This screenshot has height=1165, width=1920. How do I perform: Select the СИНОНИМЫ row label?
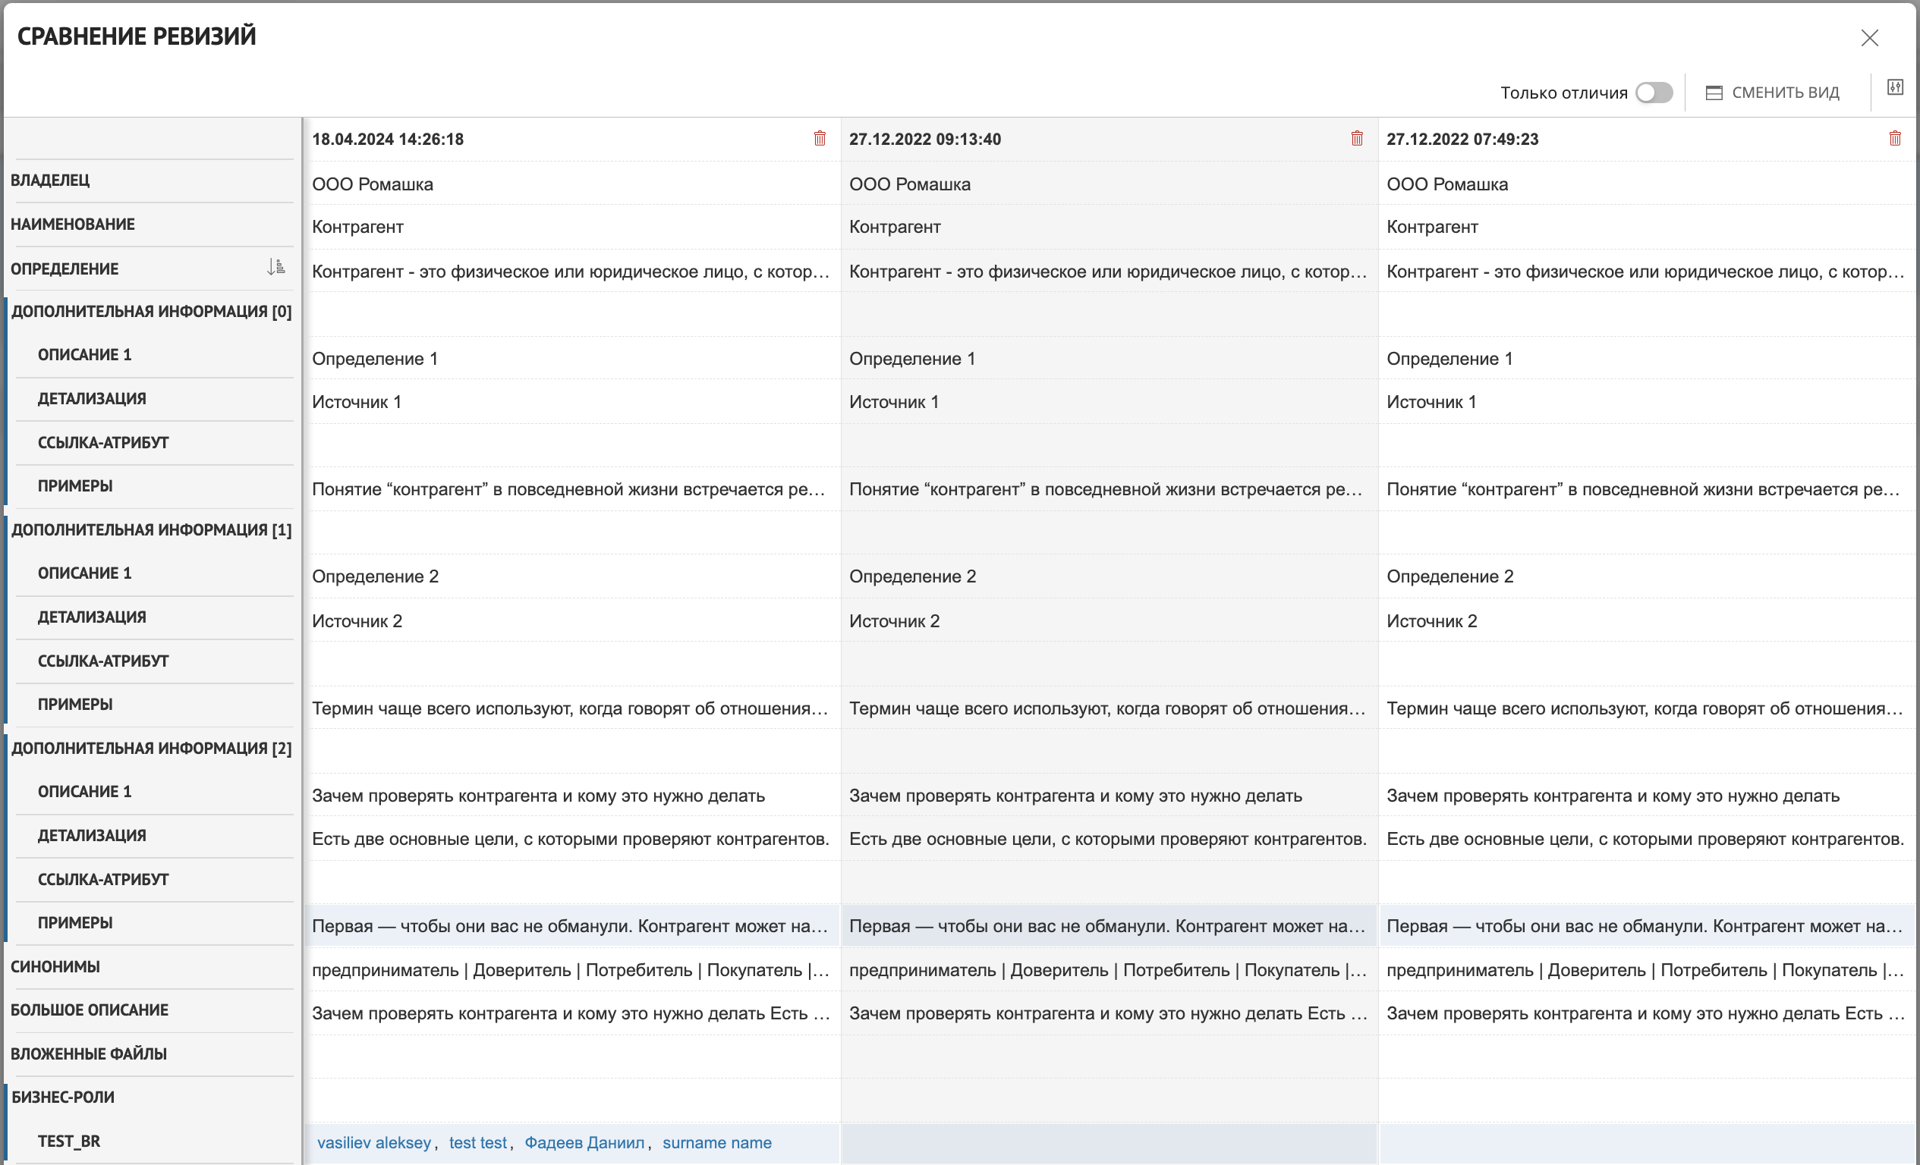pos(55,966)
